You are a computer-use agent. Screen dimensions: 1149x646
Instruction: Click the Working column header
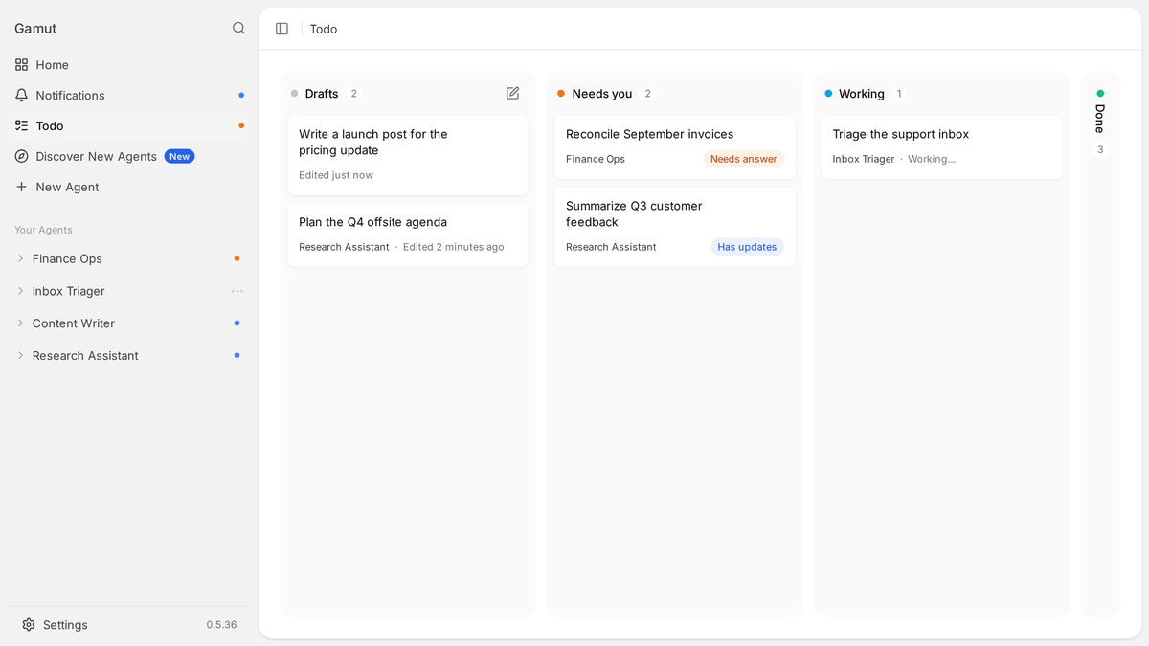click(862, 94)
